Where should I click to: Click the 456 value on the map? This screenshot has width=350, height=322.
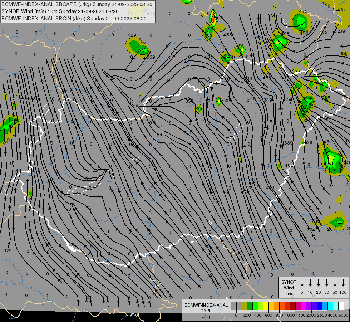(227, 35)
